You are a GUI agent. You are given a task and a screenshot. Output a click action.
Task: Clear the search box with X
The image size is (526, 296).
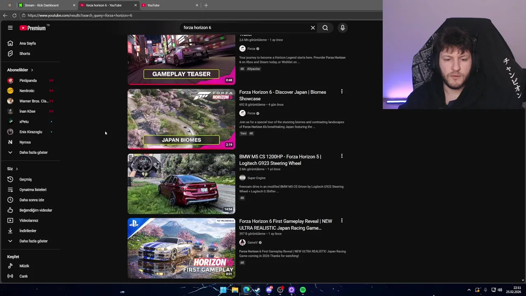[x=313, y=28]
